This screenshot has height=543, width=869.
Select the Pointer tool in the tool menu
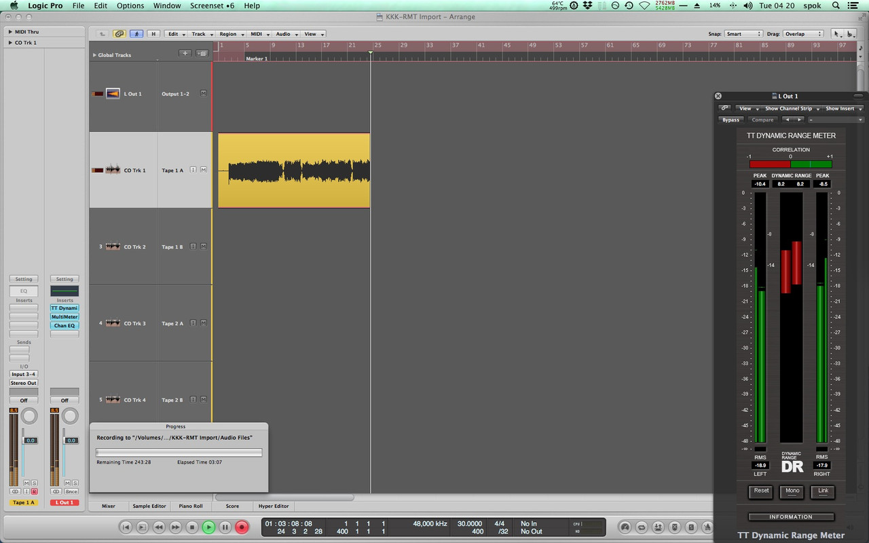837,33
